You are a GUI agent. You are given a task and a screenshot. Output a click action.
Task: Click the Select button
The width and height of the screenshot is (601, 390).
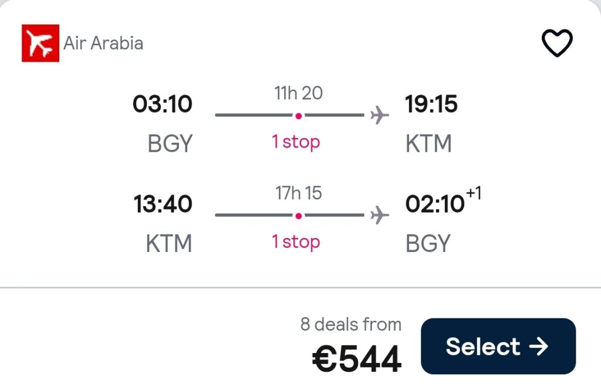(498, 346)
